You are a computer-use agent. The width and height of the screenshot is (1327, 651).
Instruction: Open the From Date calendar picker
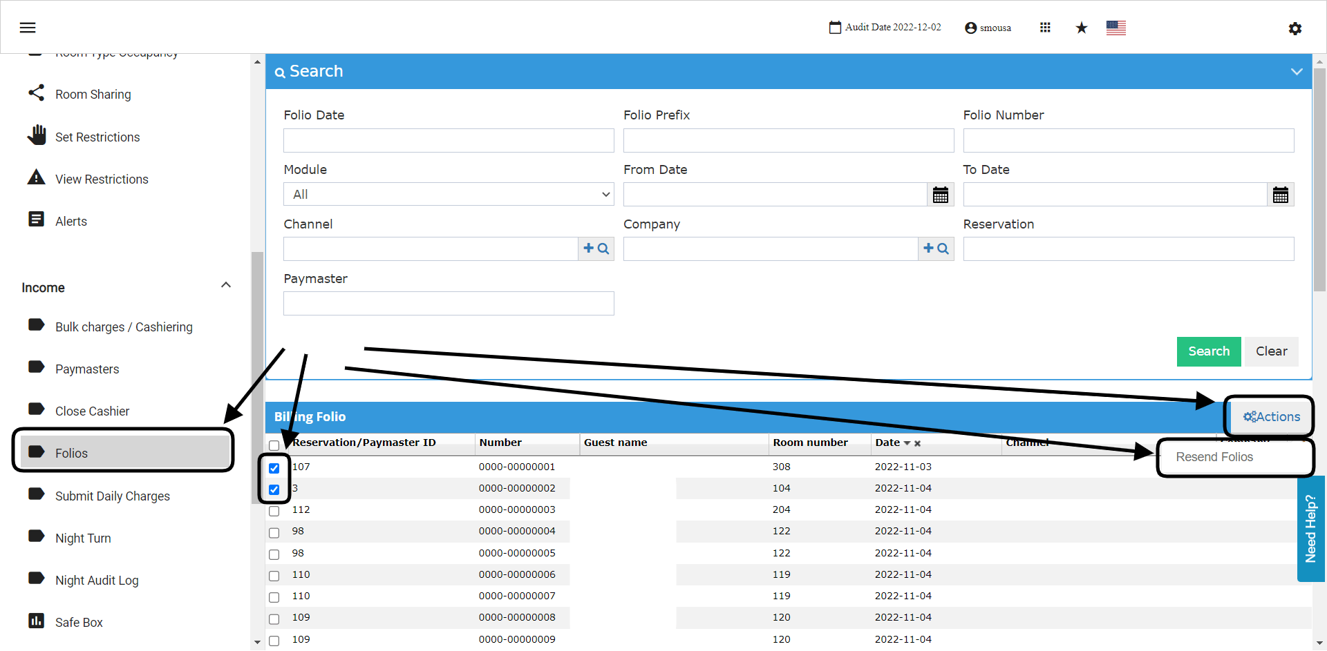pos(940,195)
